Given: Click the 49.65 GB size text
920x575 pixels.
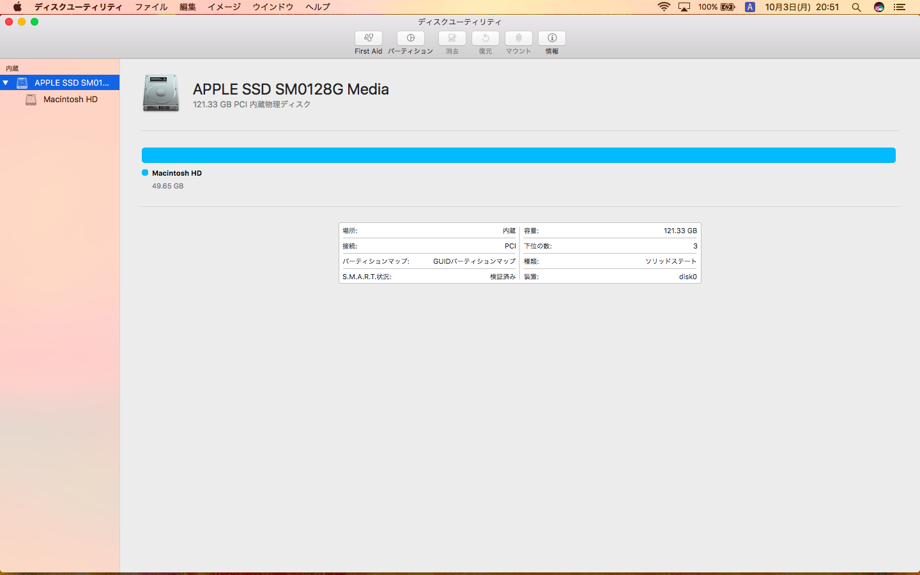Looking at the screenshot, I should pyautogui.click(x=167, y=186).
